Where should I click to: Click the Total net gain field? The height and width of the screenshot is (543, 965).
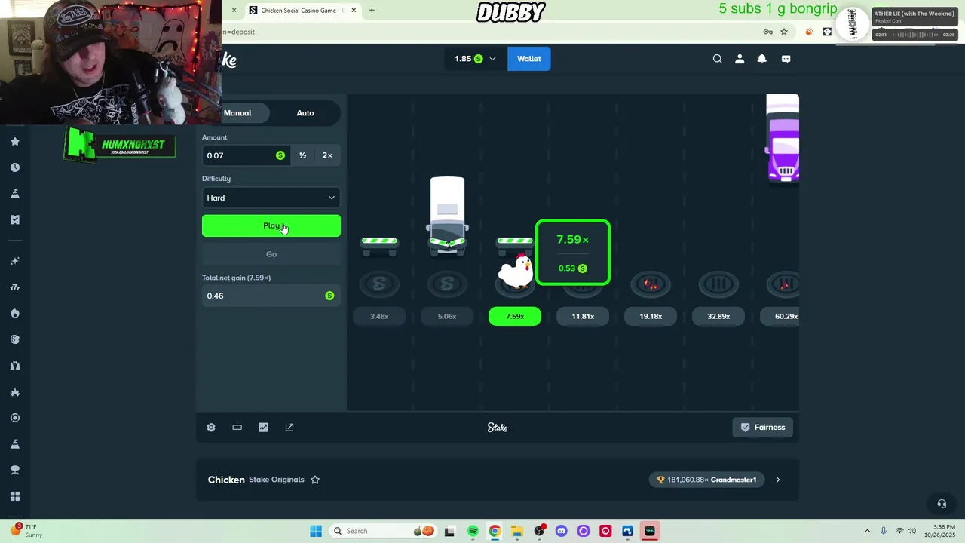271,296
